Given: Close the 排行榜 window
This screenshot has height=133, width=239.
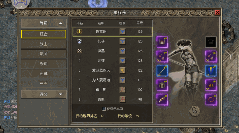Looking at the screenshot, I should (x=217, y=12).
